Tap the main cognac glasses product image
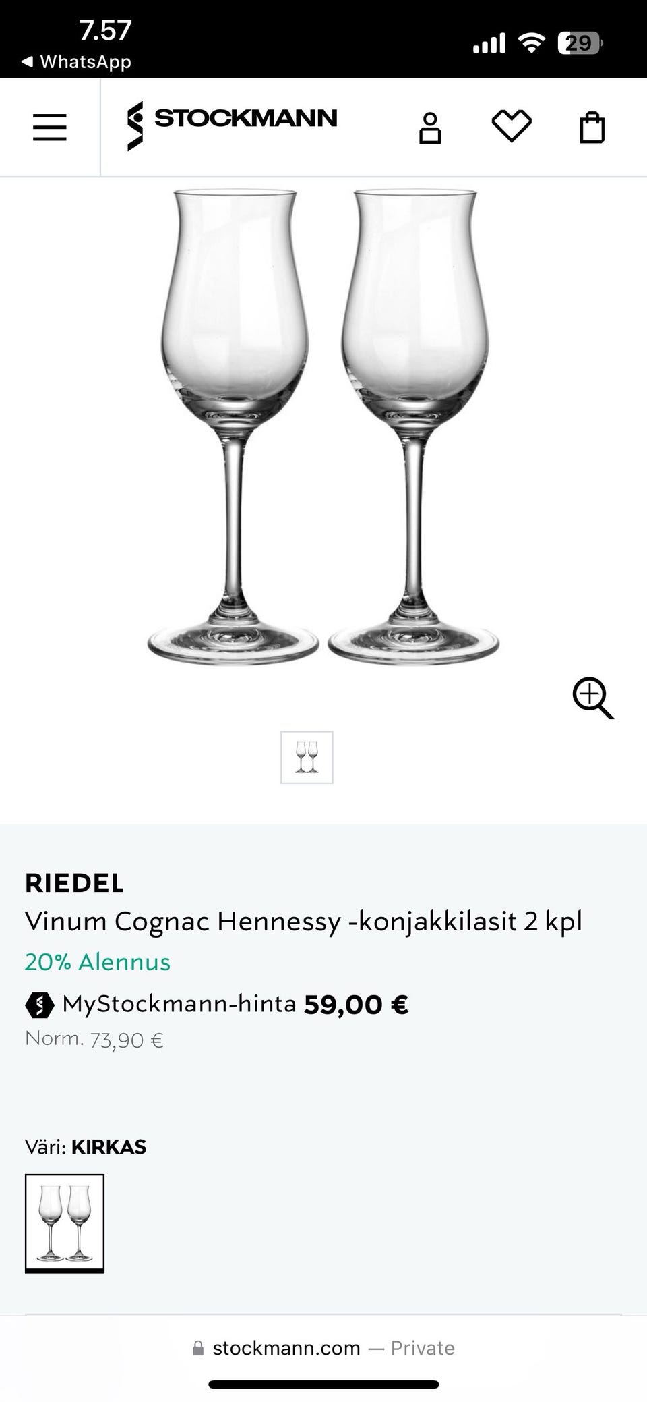 tap(323, 425)
